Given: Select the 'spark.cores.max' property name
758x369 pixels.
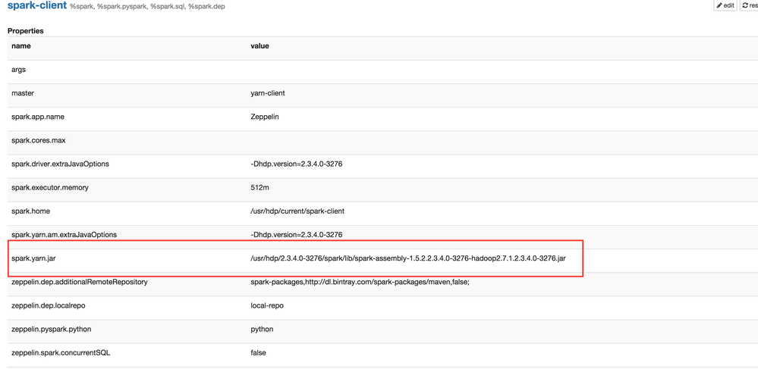Looking at the screenshot, I should click(38, 140).
